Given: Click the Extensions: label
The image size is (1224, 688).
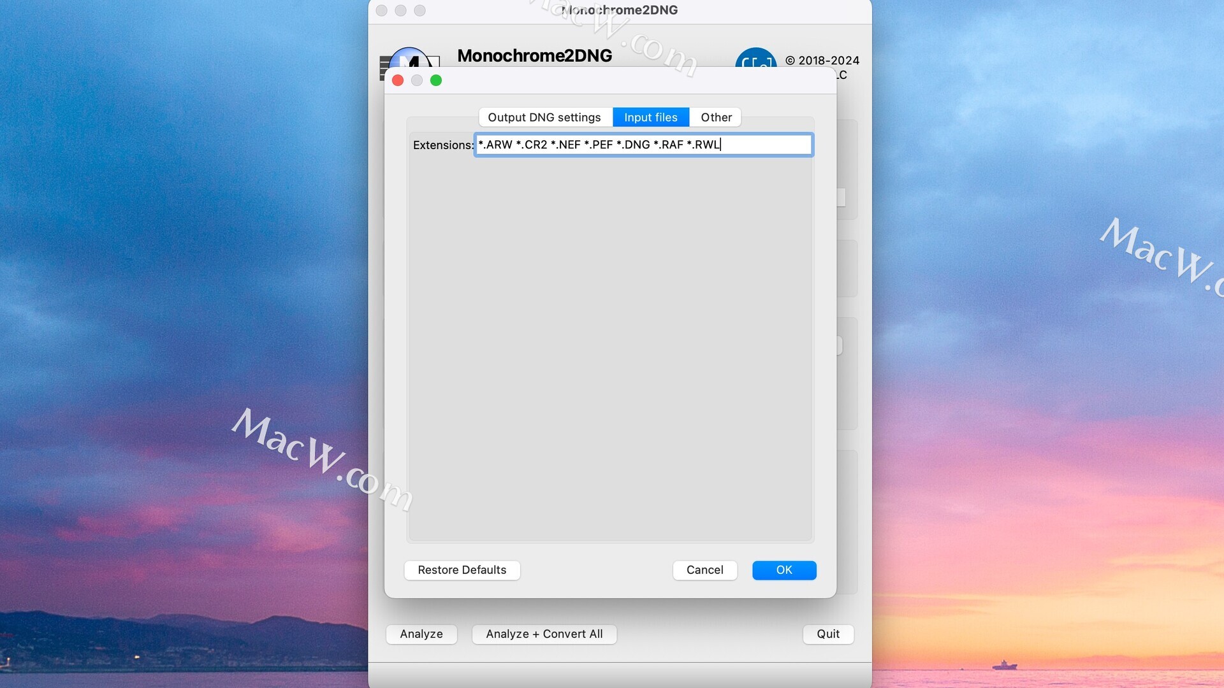Looking at the screenshot, I should pyautogui.click(x=443, y=145).
